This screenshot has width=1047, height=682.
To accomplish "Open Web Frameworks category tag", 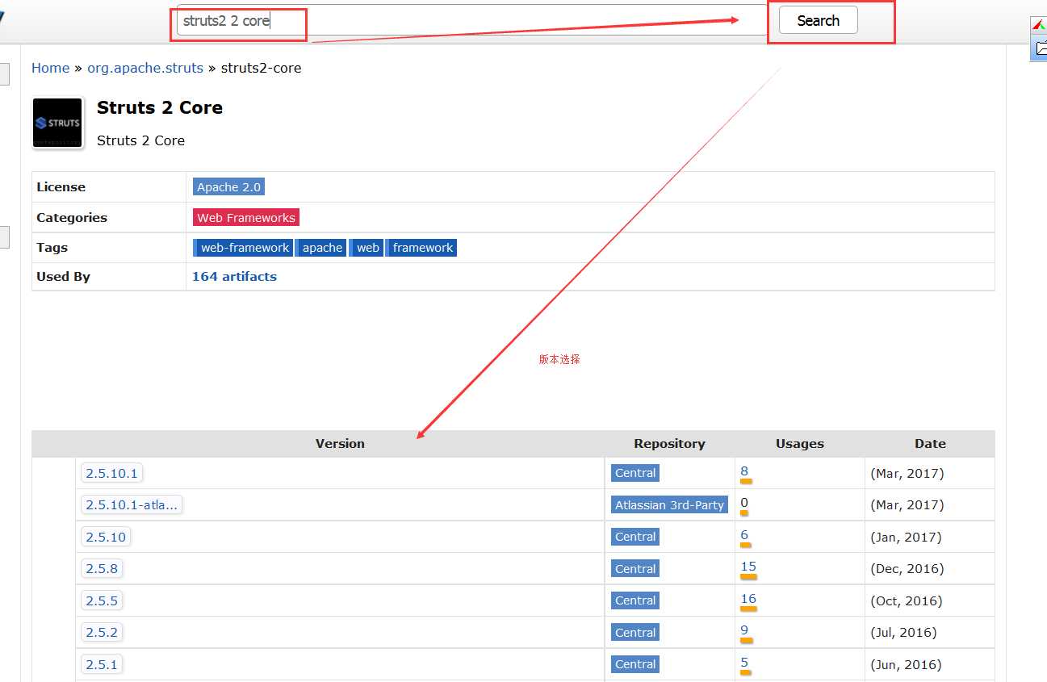I will (246, 217).
